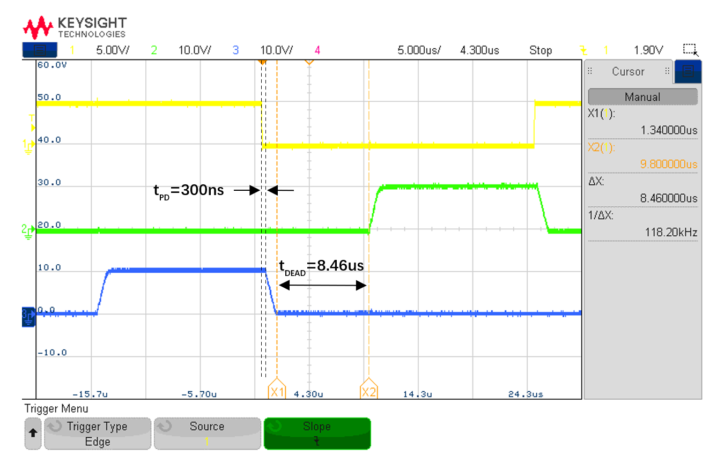
Task: Click the falling edge trigger icon in status bar
Action: (583, 50)
